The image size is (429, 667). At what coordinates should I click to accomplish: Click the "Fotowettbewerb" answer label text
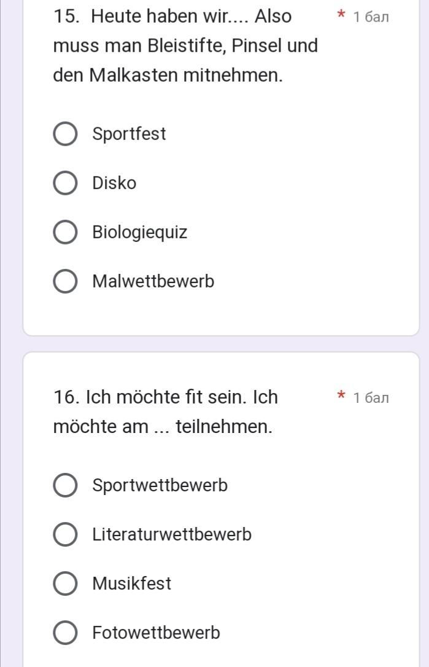point(156,633)
